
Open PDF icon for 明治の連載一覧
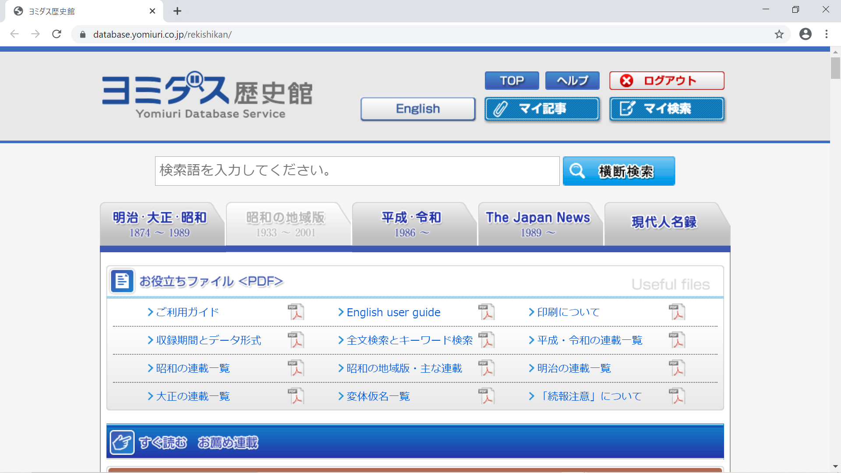[x=677, y=368]
